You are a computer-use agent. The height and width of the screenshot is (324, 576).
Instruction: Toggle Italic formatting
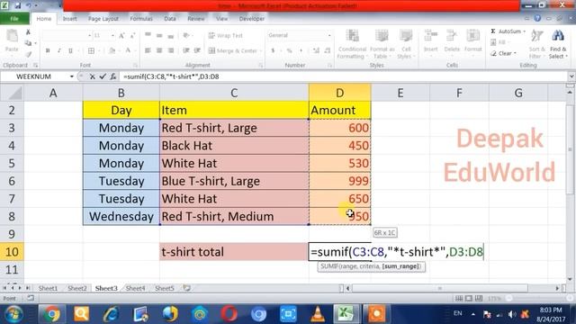(x=58, y=50)
